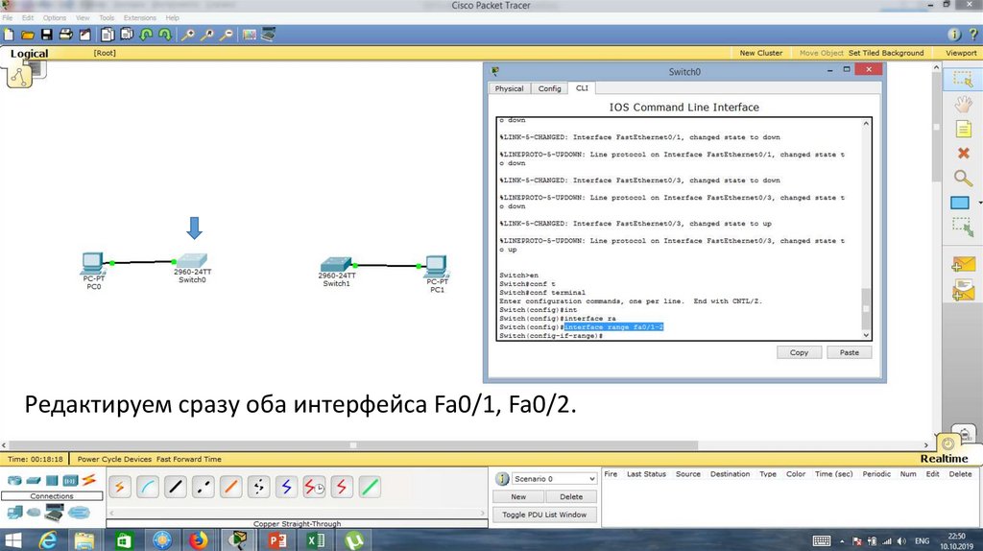Choose the Copper Straight-Through black cable

pos(176,487)
